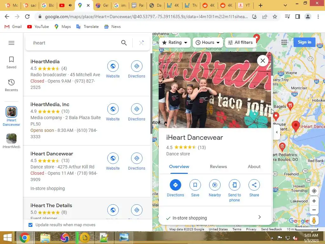The image size is (325, 244).
Task: Reload the page
Action: [27, 17]
